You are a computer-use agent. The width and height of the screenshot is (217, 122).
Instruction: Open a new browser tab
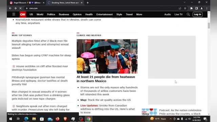coord(87,3)
